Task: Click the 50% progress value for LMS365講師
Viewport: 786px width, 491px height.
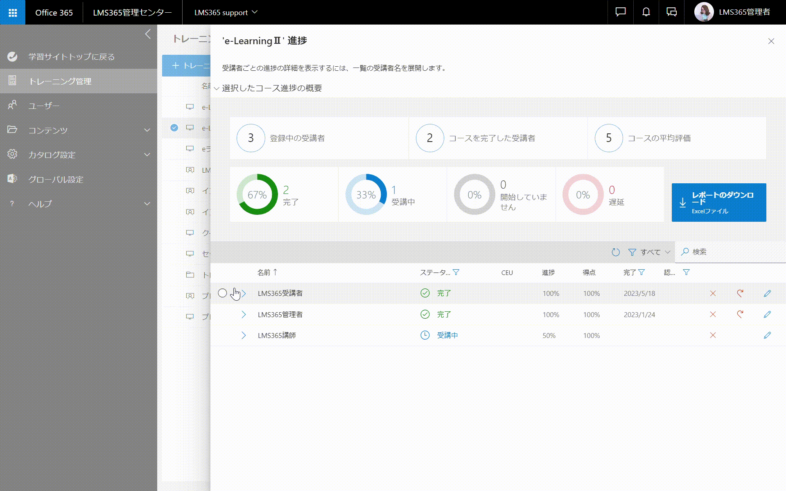Action: 549,336
